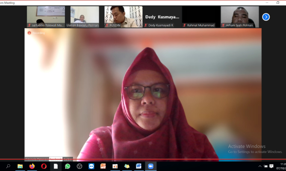Select Dedy Kusmayadi participant tile
The height and width of the screenshot is (171, 286).
coord(162,17)
